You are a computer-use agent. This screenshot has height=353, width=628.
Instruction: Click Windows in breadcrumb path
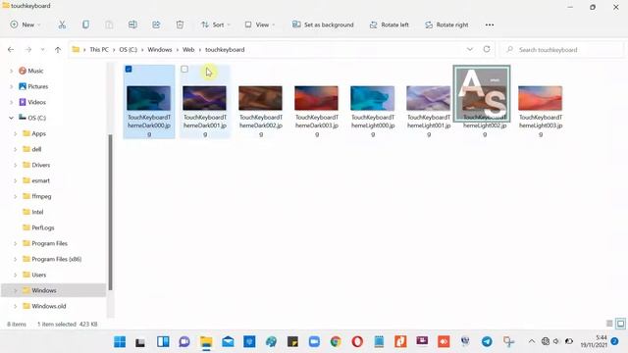pos(159,50)
